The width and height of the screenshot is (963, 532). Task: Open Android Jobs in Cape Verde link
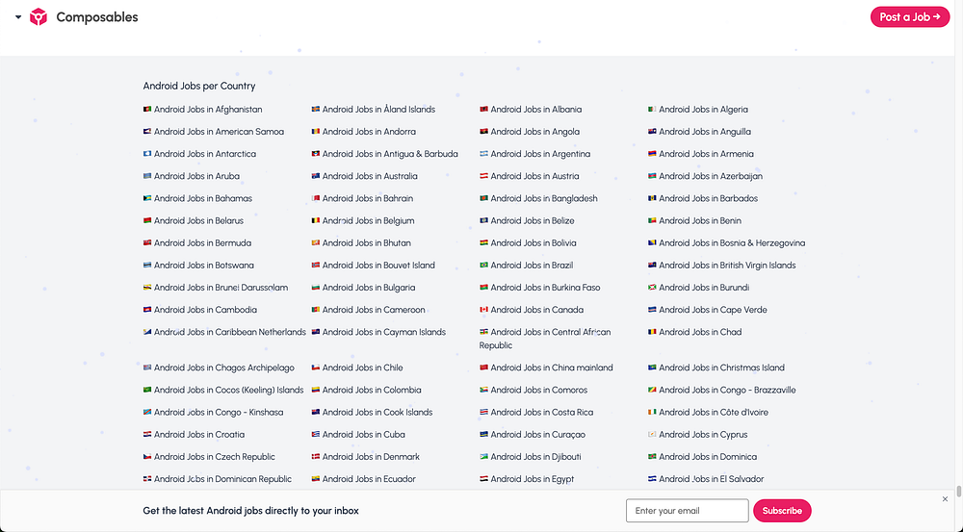coord(708,310)
